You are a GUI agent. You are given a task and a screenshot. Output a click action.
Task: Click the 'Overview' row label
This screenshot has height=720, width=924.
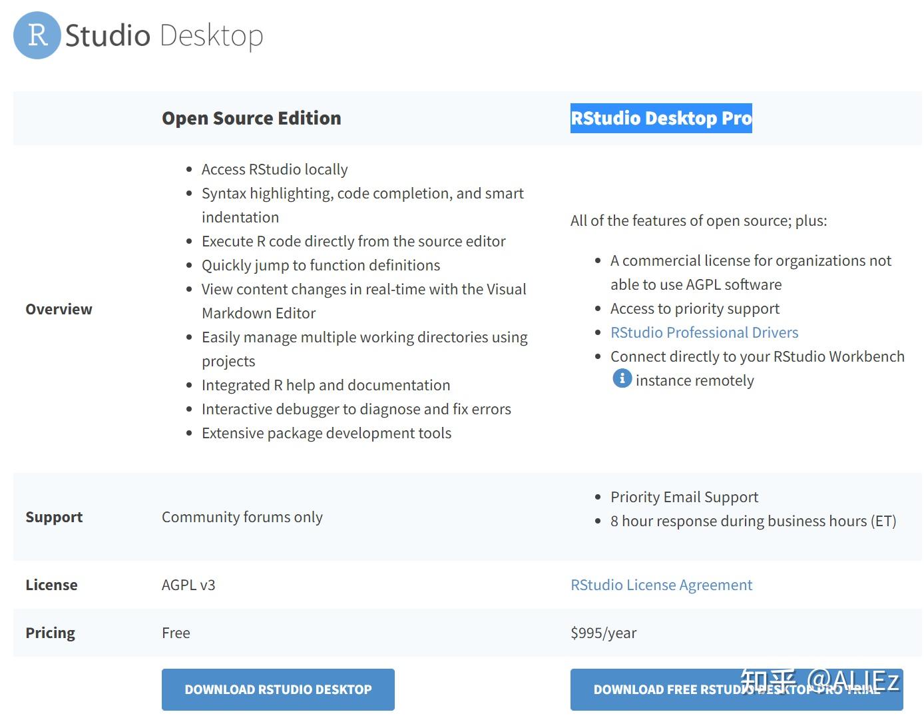click(x=59, y=308)
